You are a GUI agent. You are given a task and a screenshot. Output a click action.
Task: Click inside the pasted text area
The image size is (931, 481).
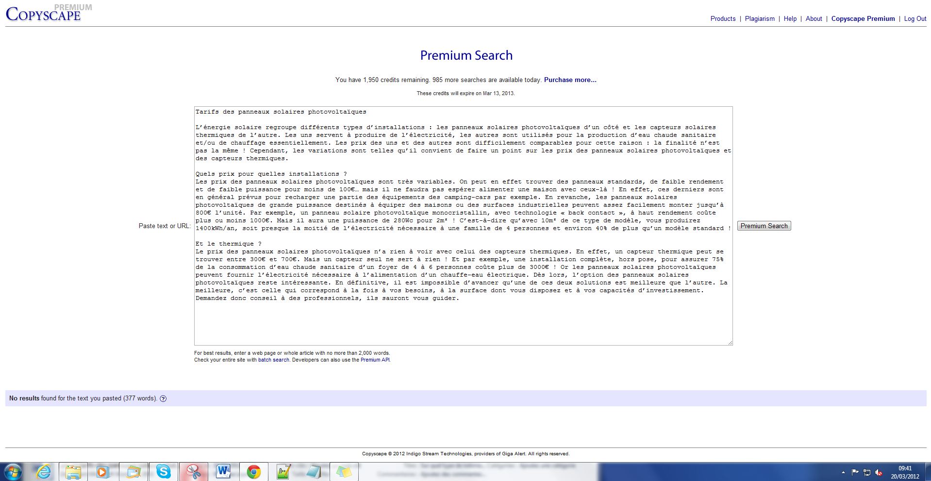463,320
